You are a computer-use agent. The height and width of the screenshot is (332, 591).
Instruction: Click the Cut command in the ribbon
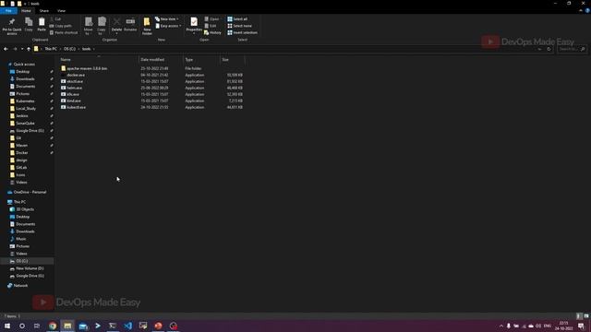(x=55, y=18)
